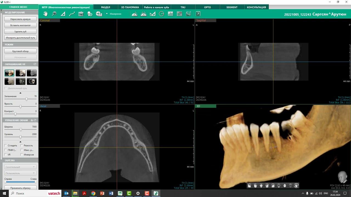351x197 pixels.
Task: Enable the Резкость checkbox
Action: click(x=22, y=146)
